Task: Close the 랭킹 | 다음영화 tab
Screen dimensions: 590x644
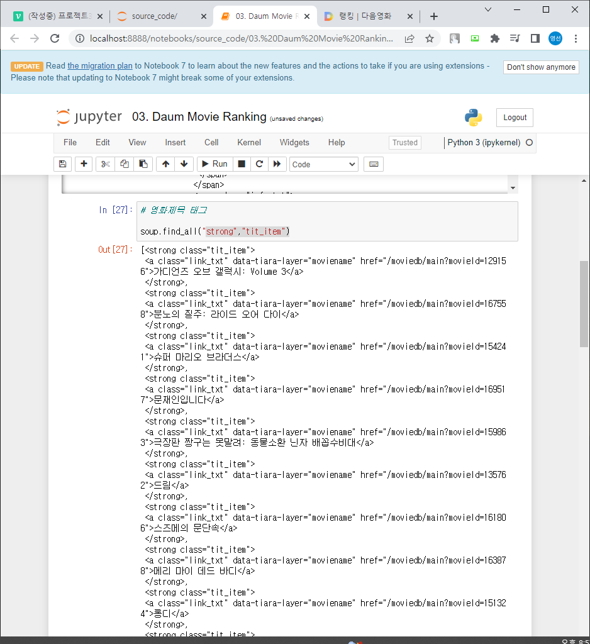Action: [x=409, y=16]
